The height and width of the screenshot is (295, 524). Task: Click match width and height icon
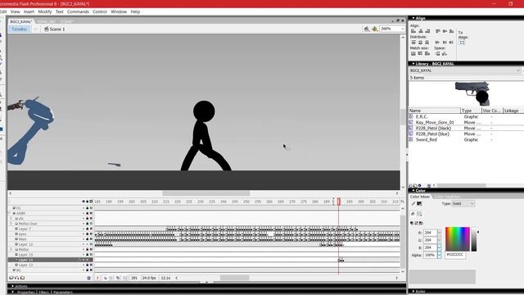(x=427, y=53)
